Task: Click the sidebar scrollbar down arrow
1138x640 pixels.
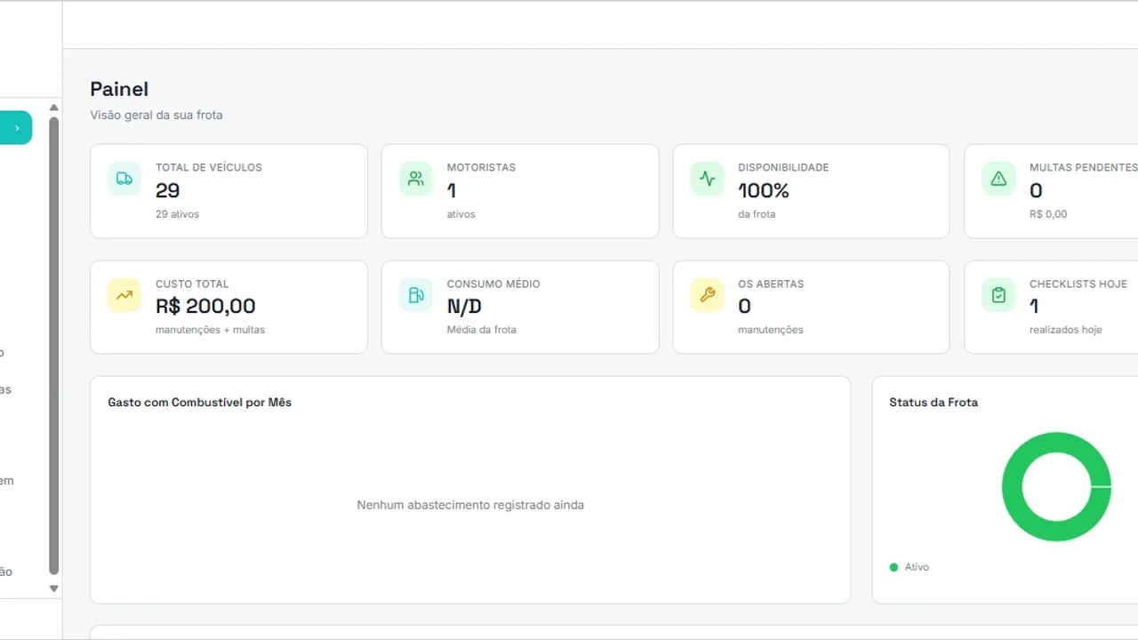Action: tap(53, 588)
